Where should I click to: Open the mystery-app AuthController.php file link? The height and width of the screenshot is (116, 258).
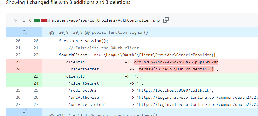[x=106, y=20]
